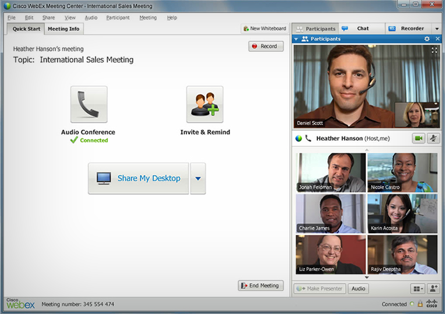This screenshot has height=314, width=445.
Task: Start recording with the Record button
Action: pyautogui.click(x=266, y=46)
